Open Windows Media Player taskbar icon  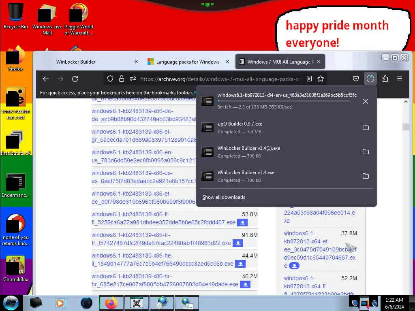(x=60, y=303)
